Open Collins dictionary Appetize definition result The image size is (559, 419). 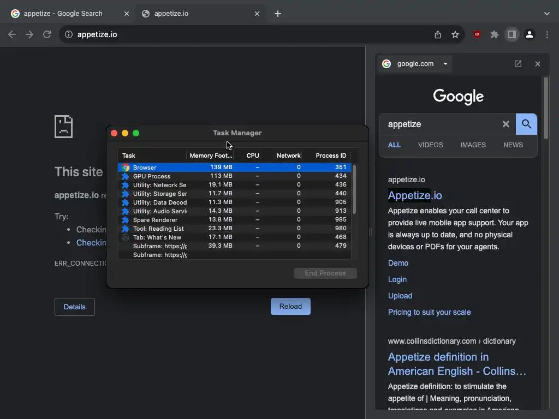457,364
